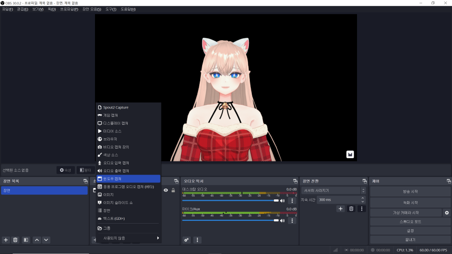Open virtual camera settings gear icon
Viewport: 452px width, 254px height.
pyautogui.click(x=447, y=213)
